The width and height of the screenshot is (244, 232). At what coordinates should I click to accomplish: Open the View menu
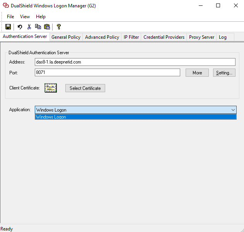click(x=25, y=17)
